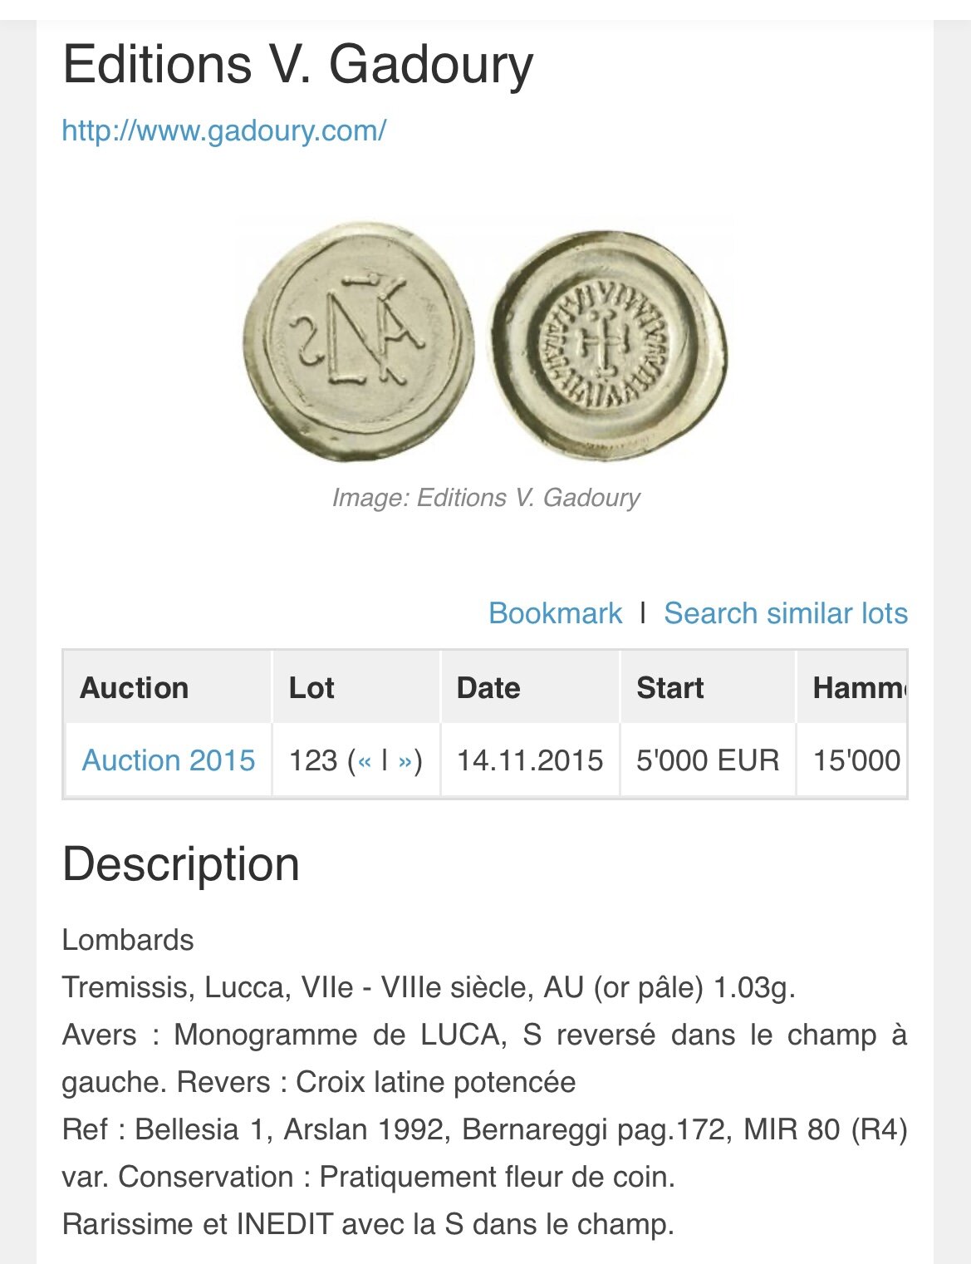This screenshot has width=971, height=1264.
Task: Click the reverse coin image with cross
Action: 608,345
